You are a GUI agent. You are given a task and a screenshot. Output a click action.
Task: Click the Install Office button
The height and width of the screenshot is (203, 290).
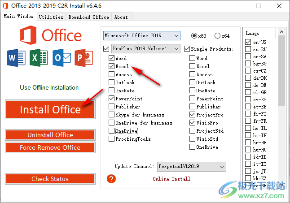(50, 109)
